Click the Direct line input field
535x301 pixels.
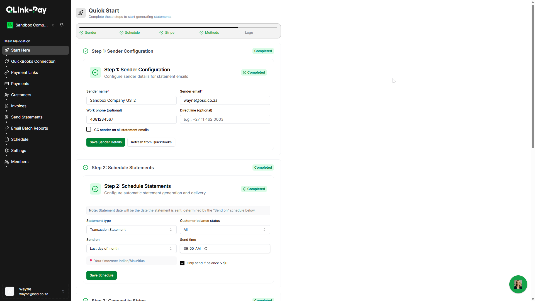click(225, 119)
